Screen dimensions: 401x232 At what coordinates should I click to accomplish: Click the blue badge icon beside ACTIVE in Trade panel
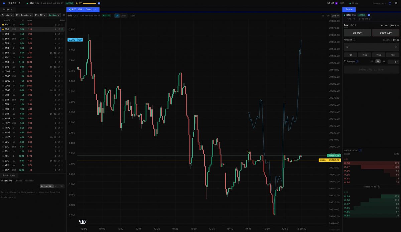point(369,15)
